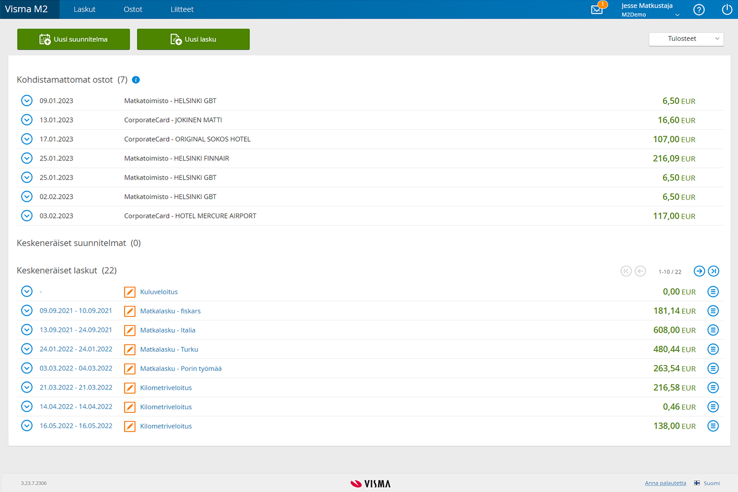The width and height of the screenshot is (738, 492).
Task: Create new invoice with Uusi lasku
Action: (x=193, y=39)
